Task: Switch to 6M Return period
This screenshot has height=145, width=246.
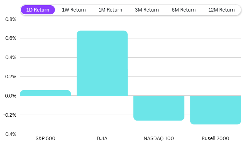Action: point(184,10)
